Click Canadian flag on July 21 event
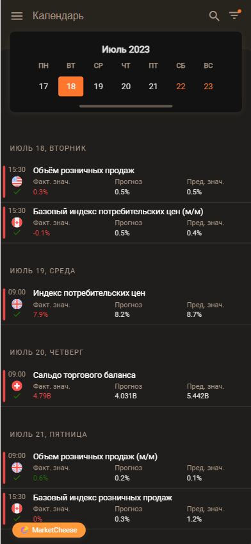The image size is (251, 544). click(x=17, y=508)
